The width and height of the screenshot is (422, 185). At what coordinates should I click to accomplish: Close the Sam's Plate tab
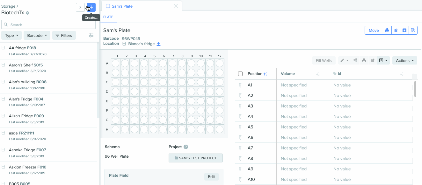pos(176,6)
